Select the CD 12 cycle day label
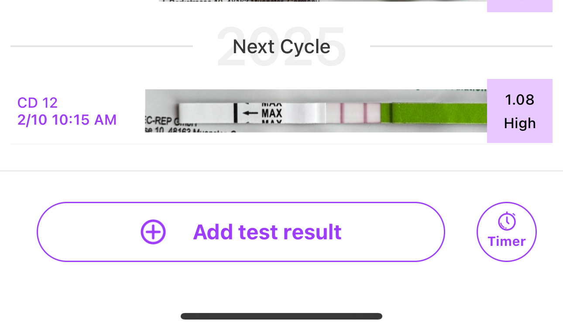This screenshot has width=563, height=330. click(x=38, y=103)
